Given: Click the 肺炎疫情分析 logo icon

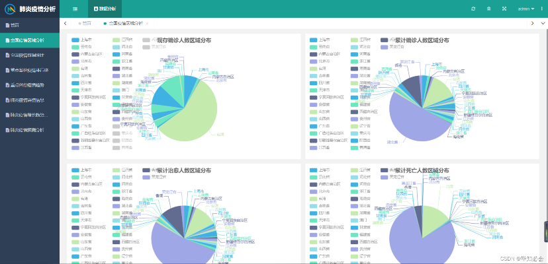Looking at the screenshot, I should (10, 9).
